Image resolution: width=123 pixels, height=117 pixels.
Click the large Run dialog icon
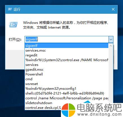(13, 24)
